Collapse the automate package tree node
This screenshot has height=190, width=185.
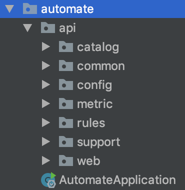point(9,9)
